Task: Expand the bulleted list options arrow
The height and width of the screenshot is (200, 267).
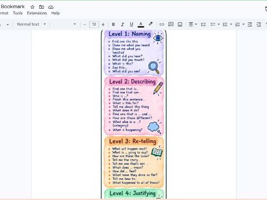Action: pyautogui.click(x=231, y=24)
